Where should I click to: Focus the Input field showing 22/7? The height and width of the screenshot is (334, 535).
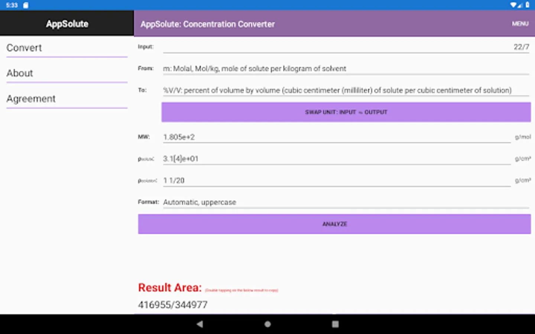point(346,47)
